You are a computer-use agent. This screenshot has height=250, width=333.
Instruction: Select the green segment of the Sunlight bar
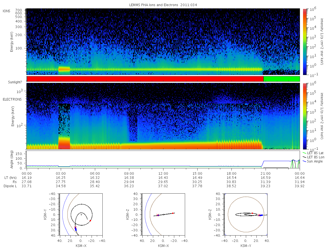(281, 79)
